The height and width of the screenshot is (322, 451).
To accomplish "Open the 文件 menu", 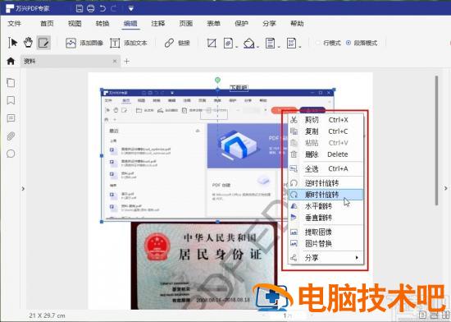I will pos(14,23).
